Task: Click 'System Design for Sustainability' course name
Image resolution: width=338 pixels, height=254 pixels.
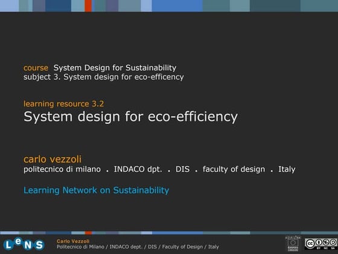Action: pos(115,68)
